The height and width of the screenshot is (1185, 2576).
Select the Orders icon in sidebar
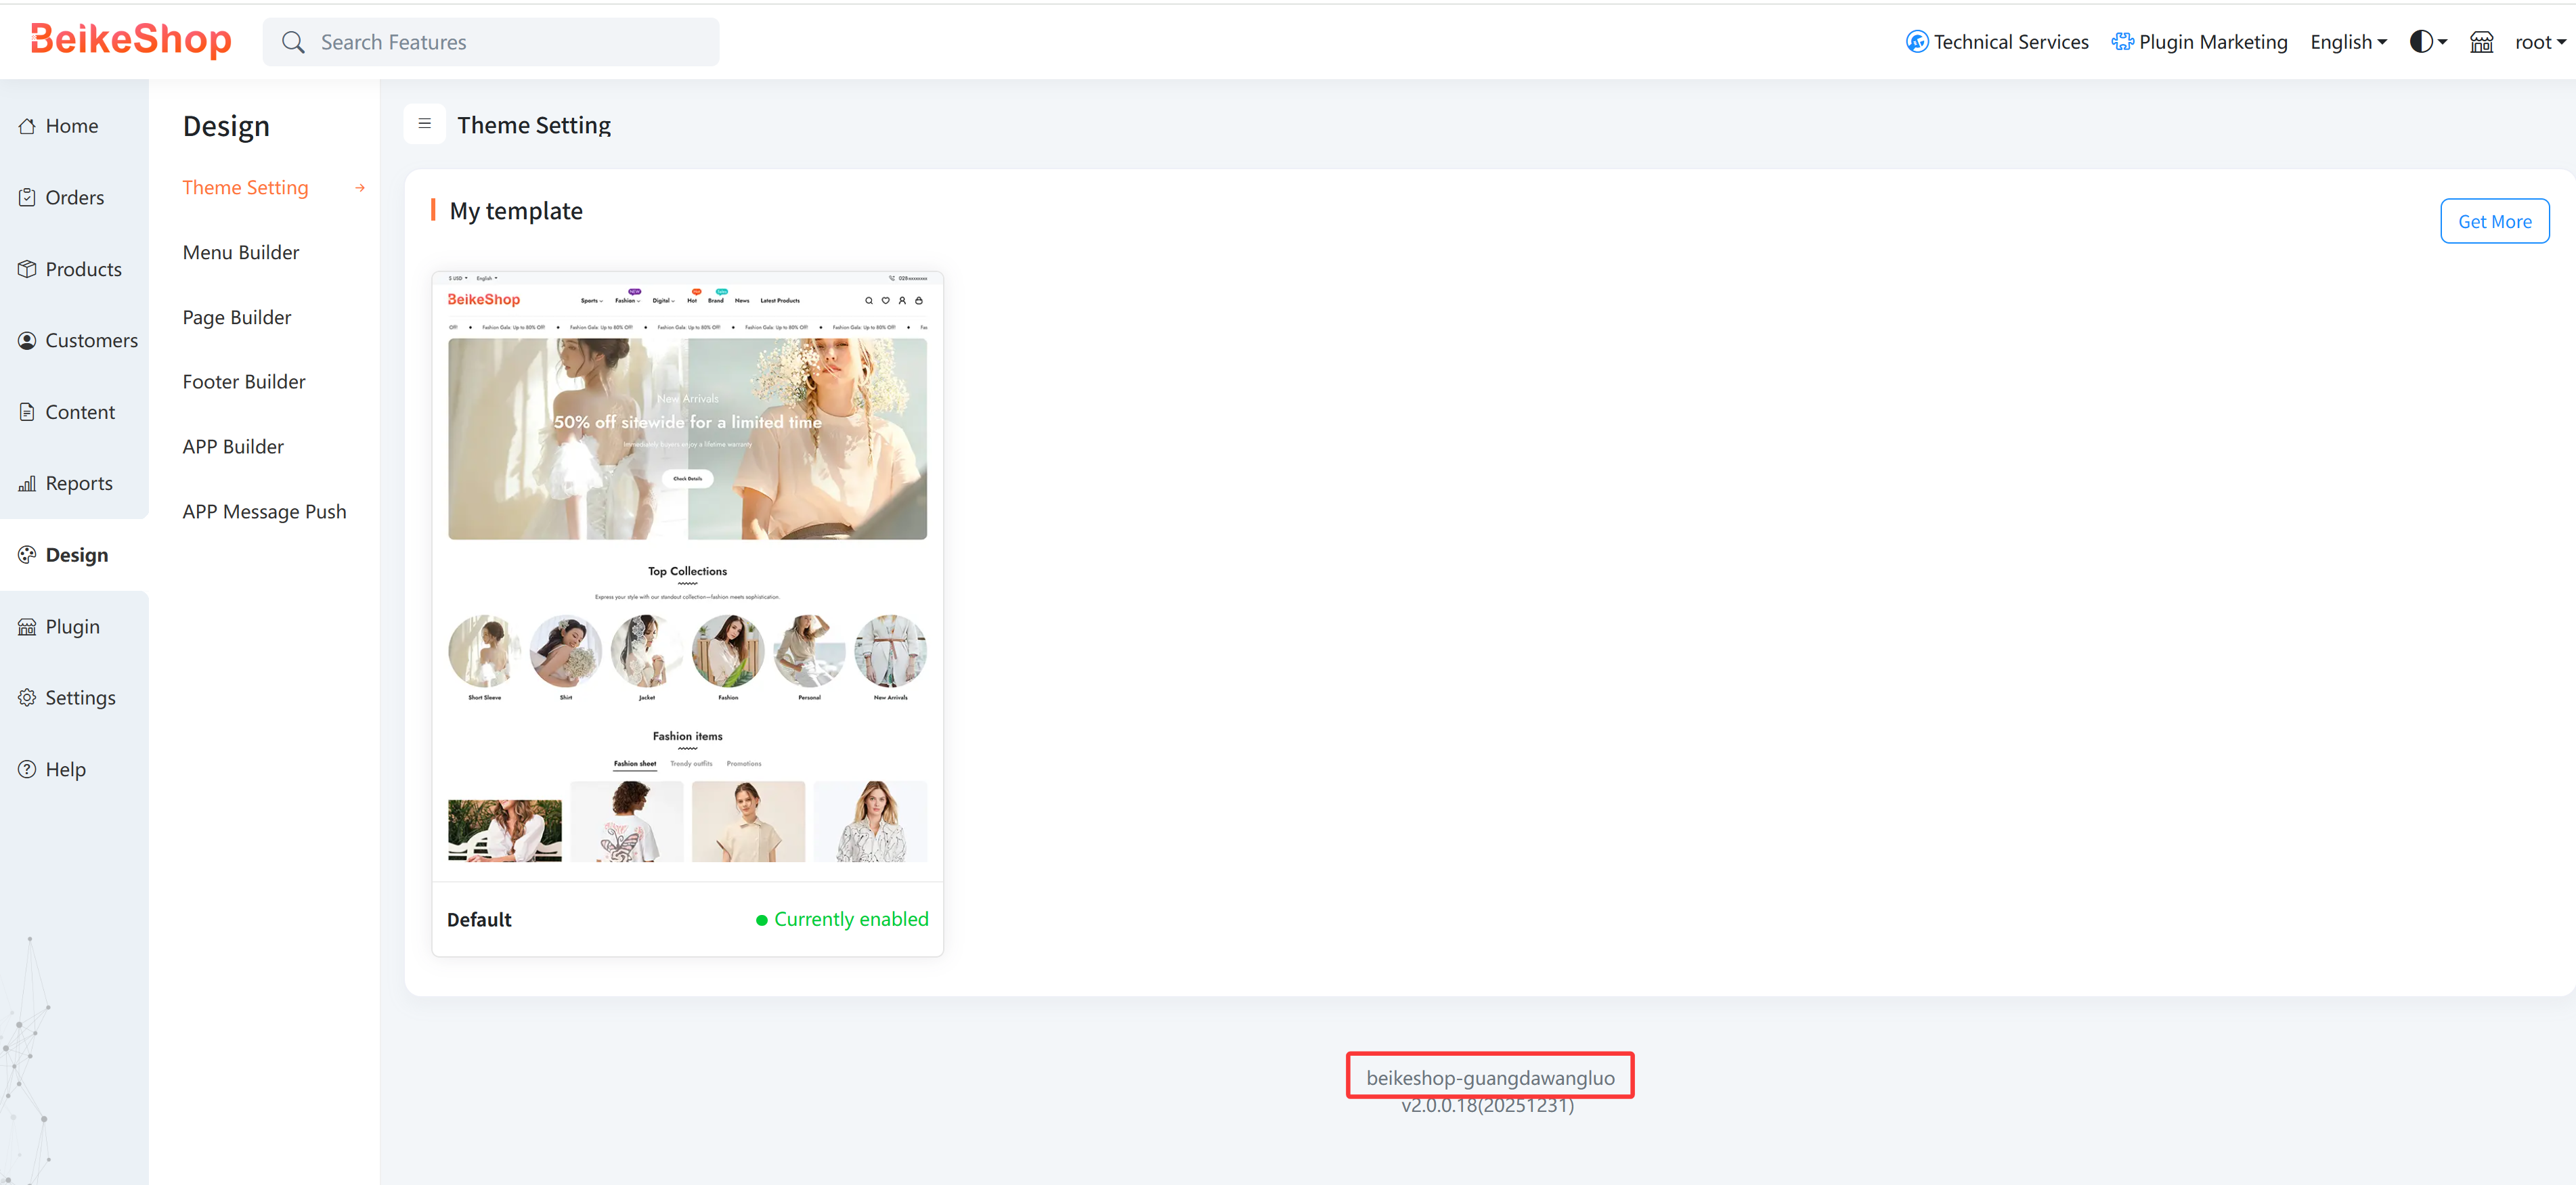(27, 197)
